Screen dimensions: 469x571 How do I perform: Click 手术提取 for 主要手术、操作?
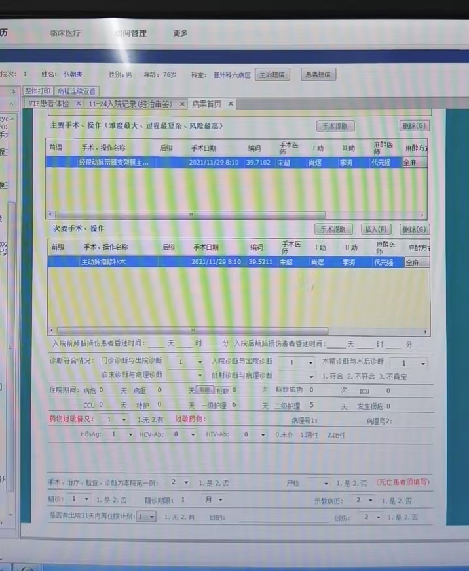click(x=335, y=127)
